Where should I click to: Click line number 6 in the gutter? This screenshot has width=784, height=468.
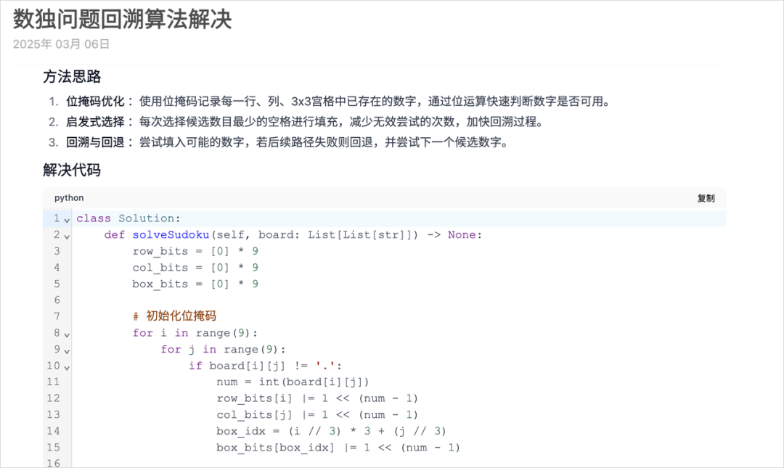click(57, 300)
